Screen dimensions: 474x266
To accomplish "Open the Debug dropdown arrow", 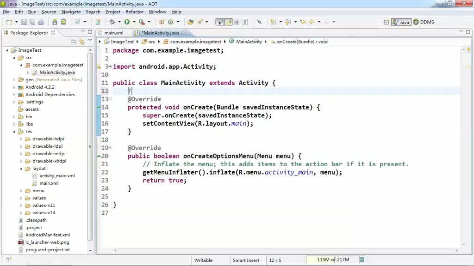I will tap(119, 22).
